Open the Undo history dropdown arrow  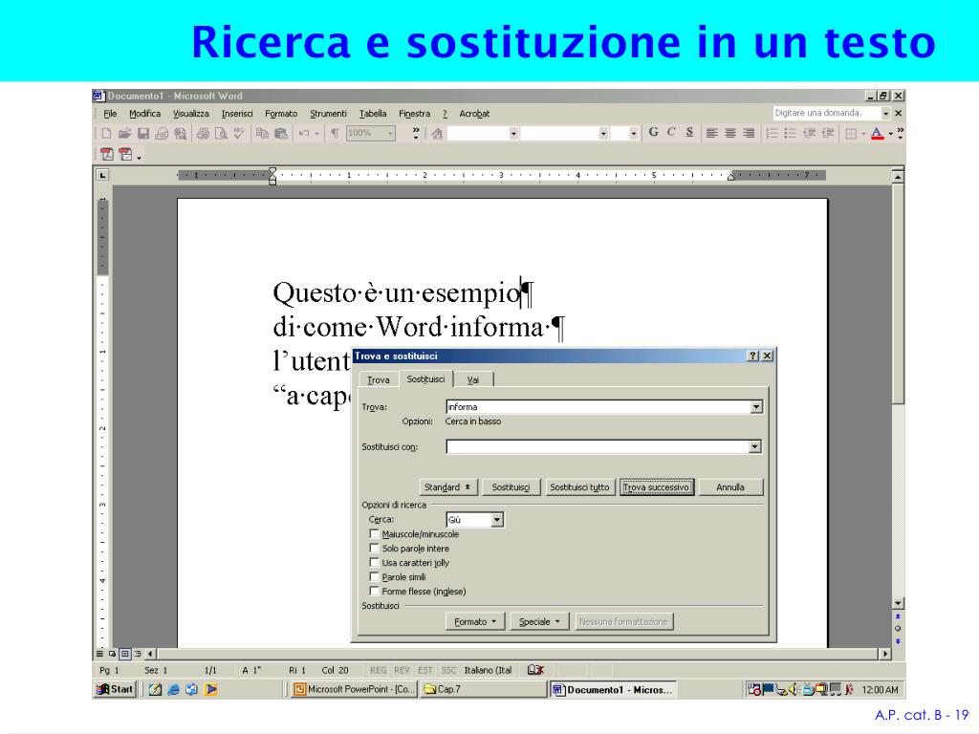coord(317,133)
